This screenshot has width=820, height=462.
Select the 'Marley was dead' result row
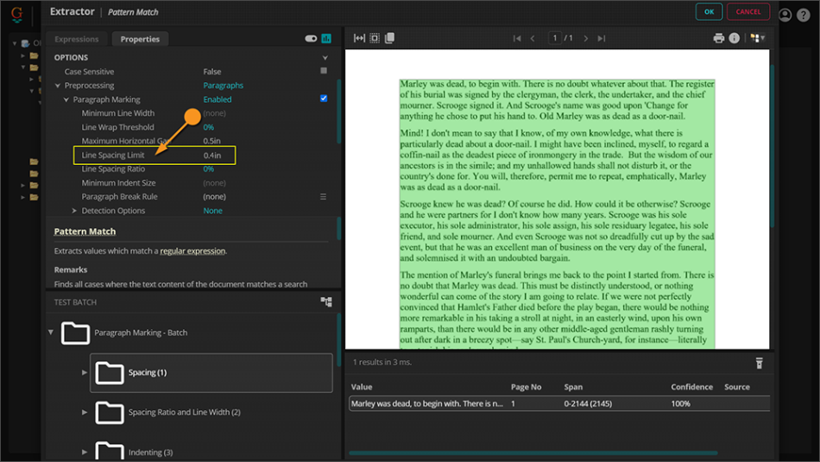(x=559, y=403)
